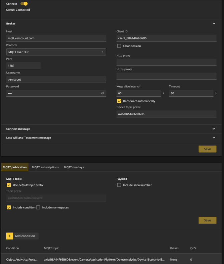Click the QoS value 0

click(191, 259)
